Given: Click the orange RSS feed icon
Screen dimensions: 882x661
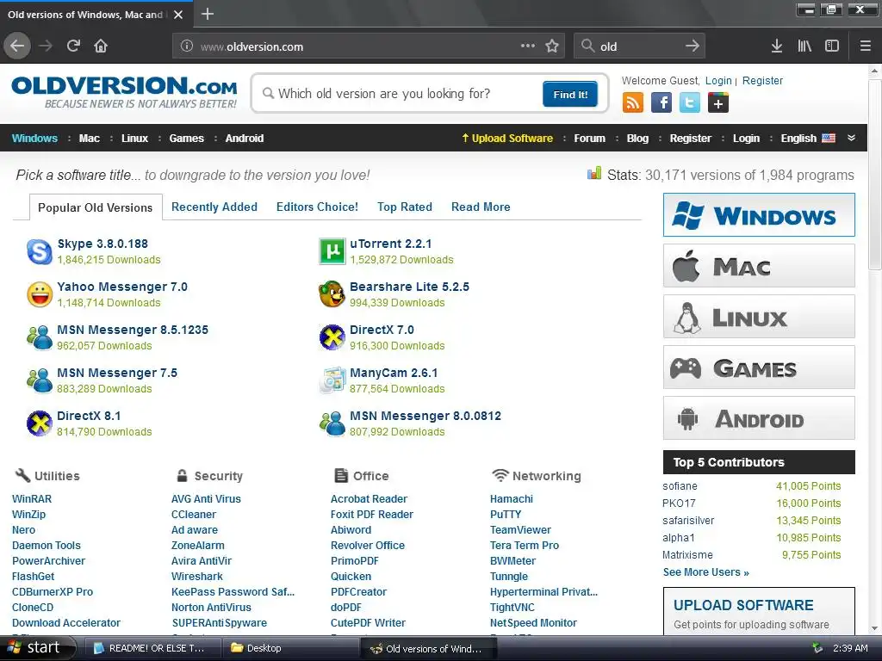Looking at the screenshot, I should tap(633, 103).
